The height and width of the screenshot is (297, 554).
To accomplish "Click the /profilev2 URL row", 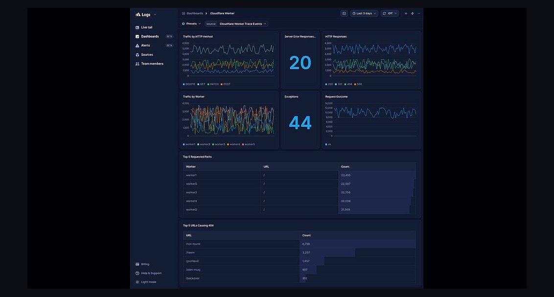I will coord(299,261).
